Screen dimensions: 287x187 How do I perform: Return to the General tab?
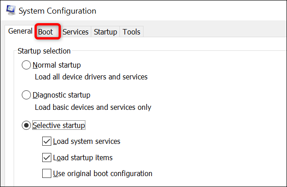tap(20, 31)
